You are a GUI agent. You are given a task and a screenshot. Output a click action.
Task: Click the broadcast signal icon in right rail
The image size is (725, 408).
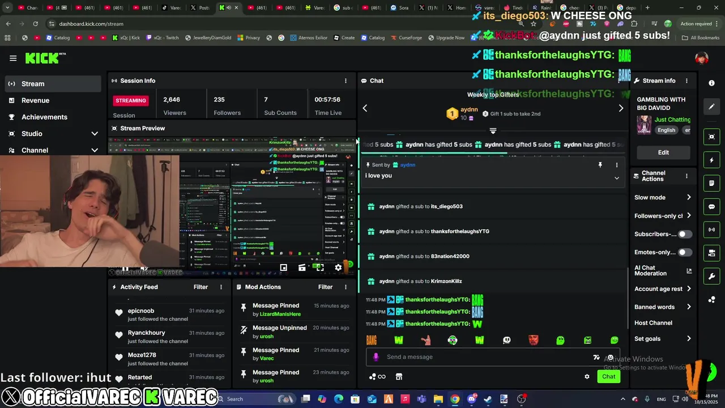point(711,229)
